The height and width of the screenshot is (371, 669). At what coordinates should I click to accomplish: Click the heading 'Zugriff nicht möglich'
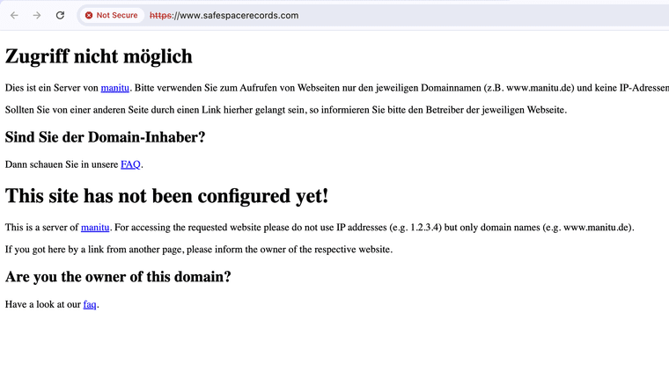click(x=99, y=56)
